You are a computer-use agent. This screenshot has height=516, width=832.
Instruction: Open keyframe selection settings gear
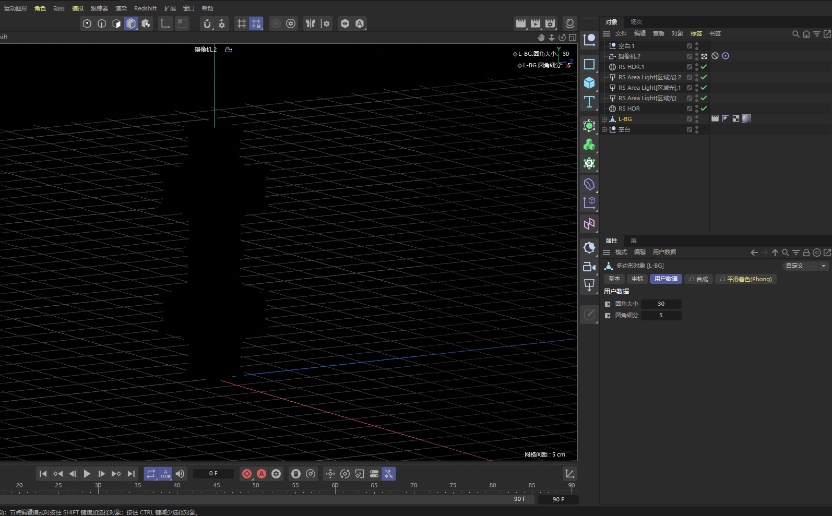pos(276,474)
